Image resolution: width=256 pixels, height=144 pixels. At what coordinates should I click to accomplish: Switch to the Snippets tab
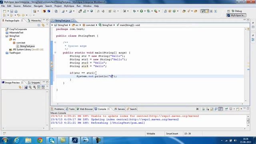(x=34, y=83)
